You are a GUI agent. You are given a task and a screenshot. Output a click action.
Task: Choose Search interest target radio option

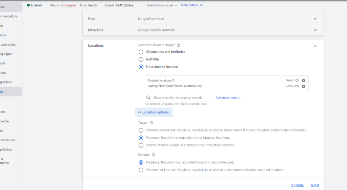click(x=141, y=145)
